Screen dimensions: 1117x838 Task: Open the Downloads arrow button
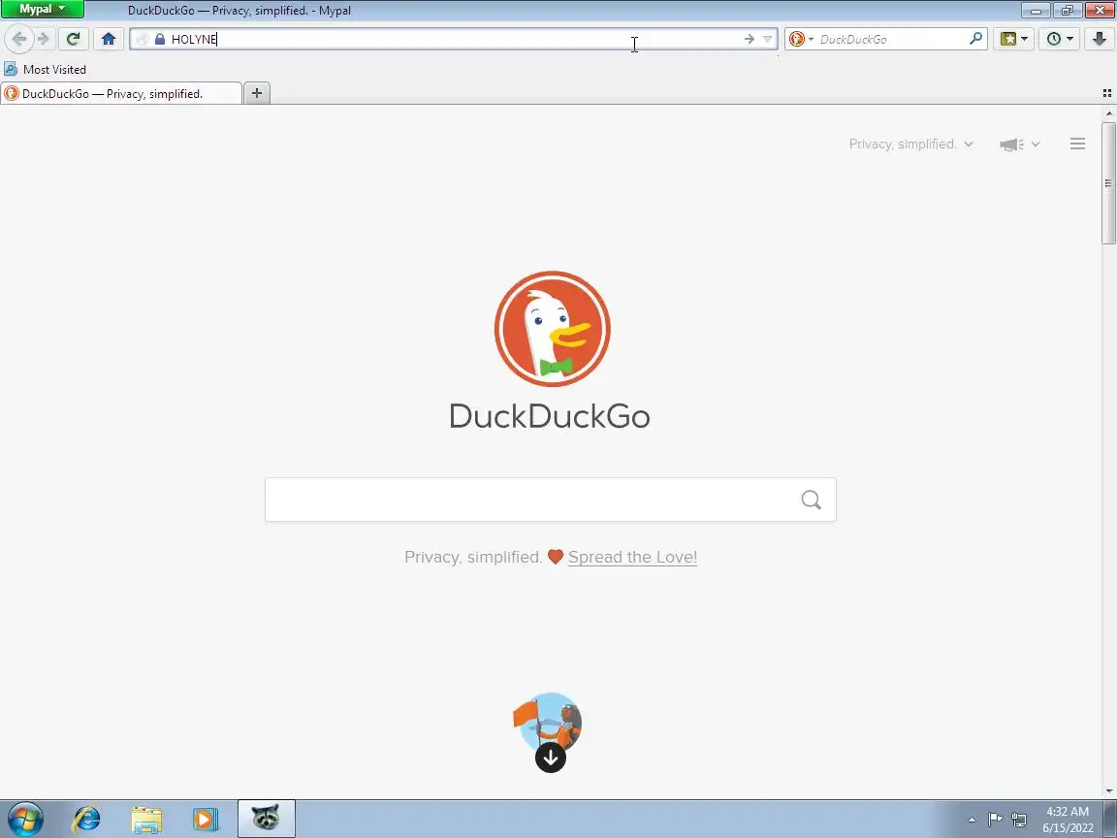click(1100, 39)
